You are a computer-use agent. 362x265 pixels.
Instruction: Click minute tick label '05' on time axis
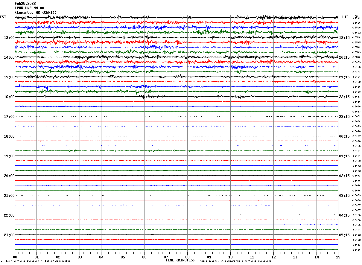123,257
